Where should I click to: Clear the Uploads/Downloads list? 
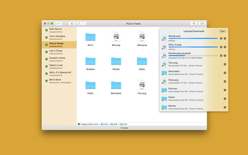(222, 31)
